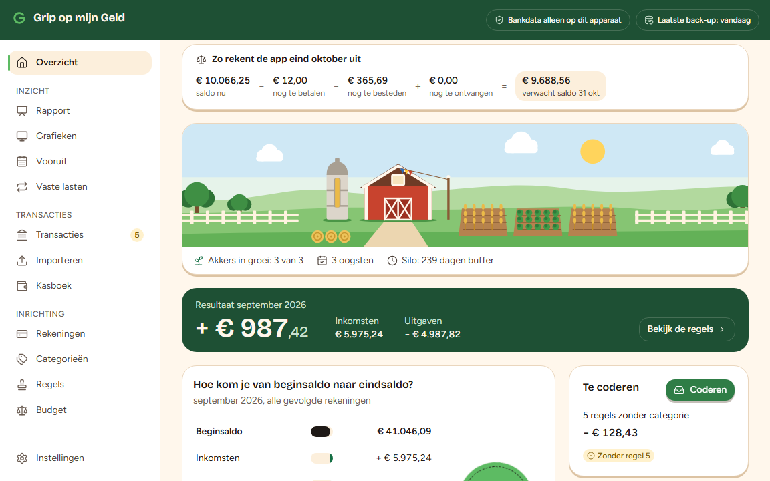Image resolution: width=770 pixels, height=481 pixels.
Task: Click '3 oogsten' text
Action: click(352, 261)
